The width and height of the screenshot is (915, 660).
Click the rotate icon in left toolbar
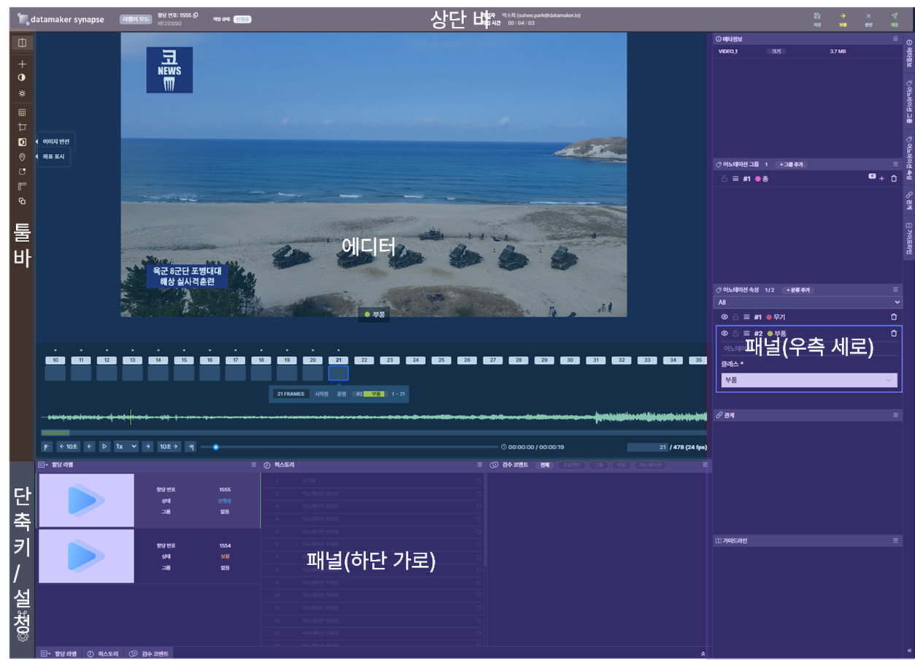pos(22,172)
